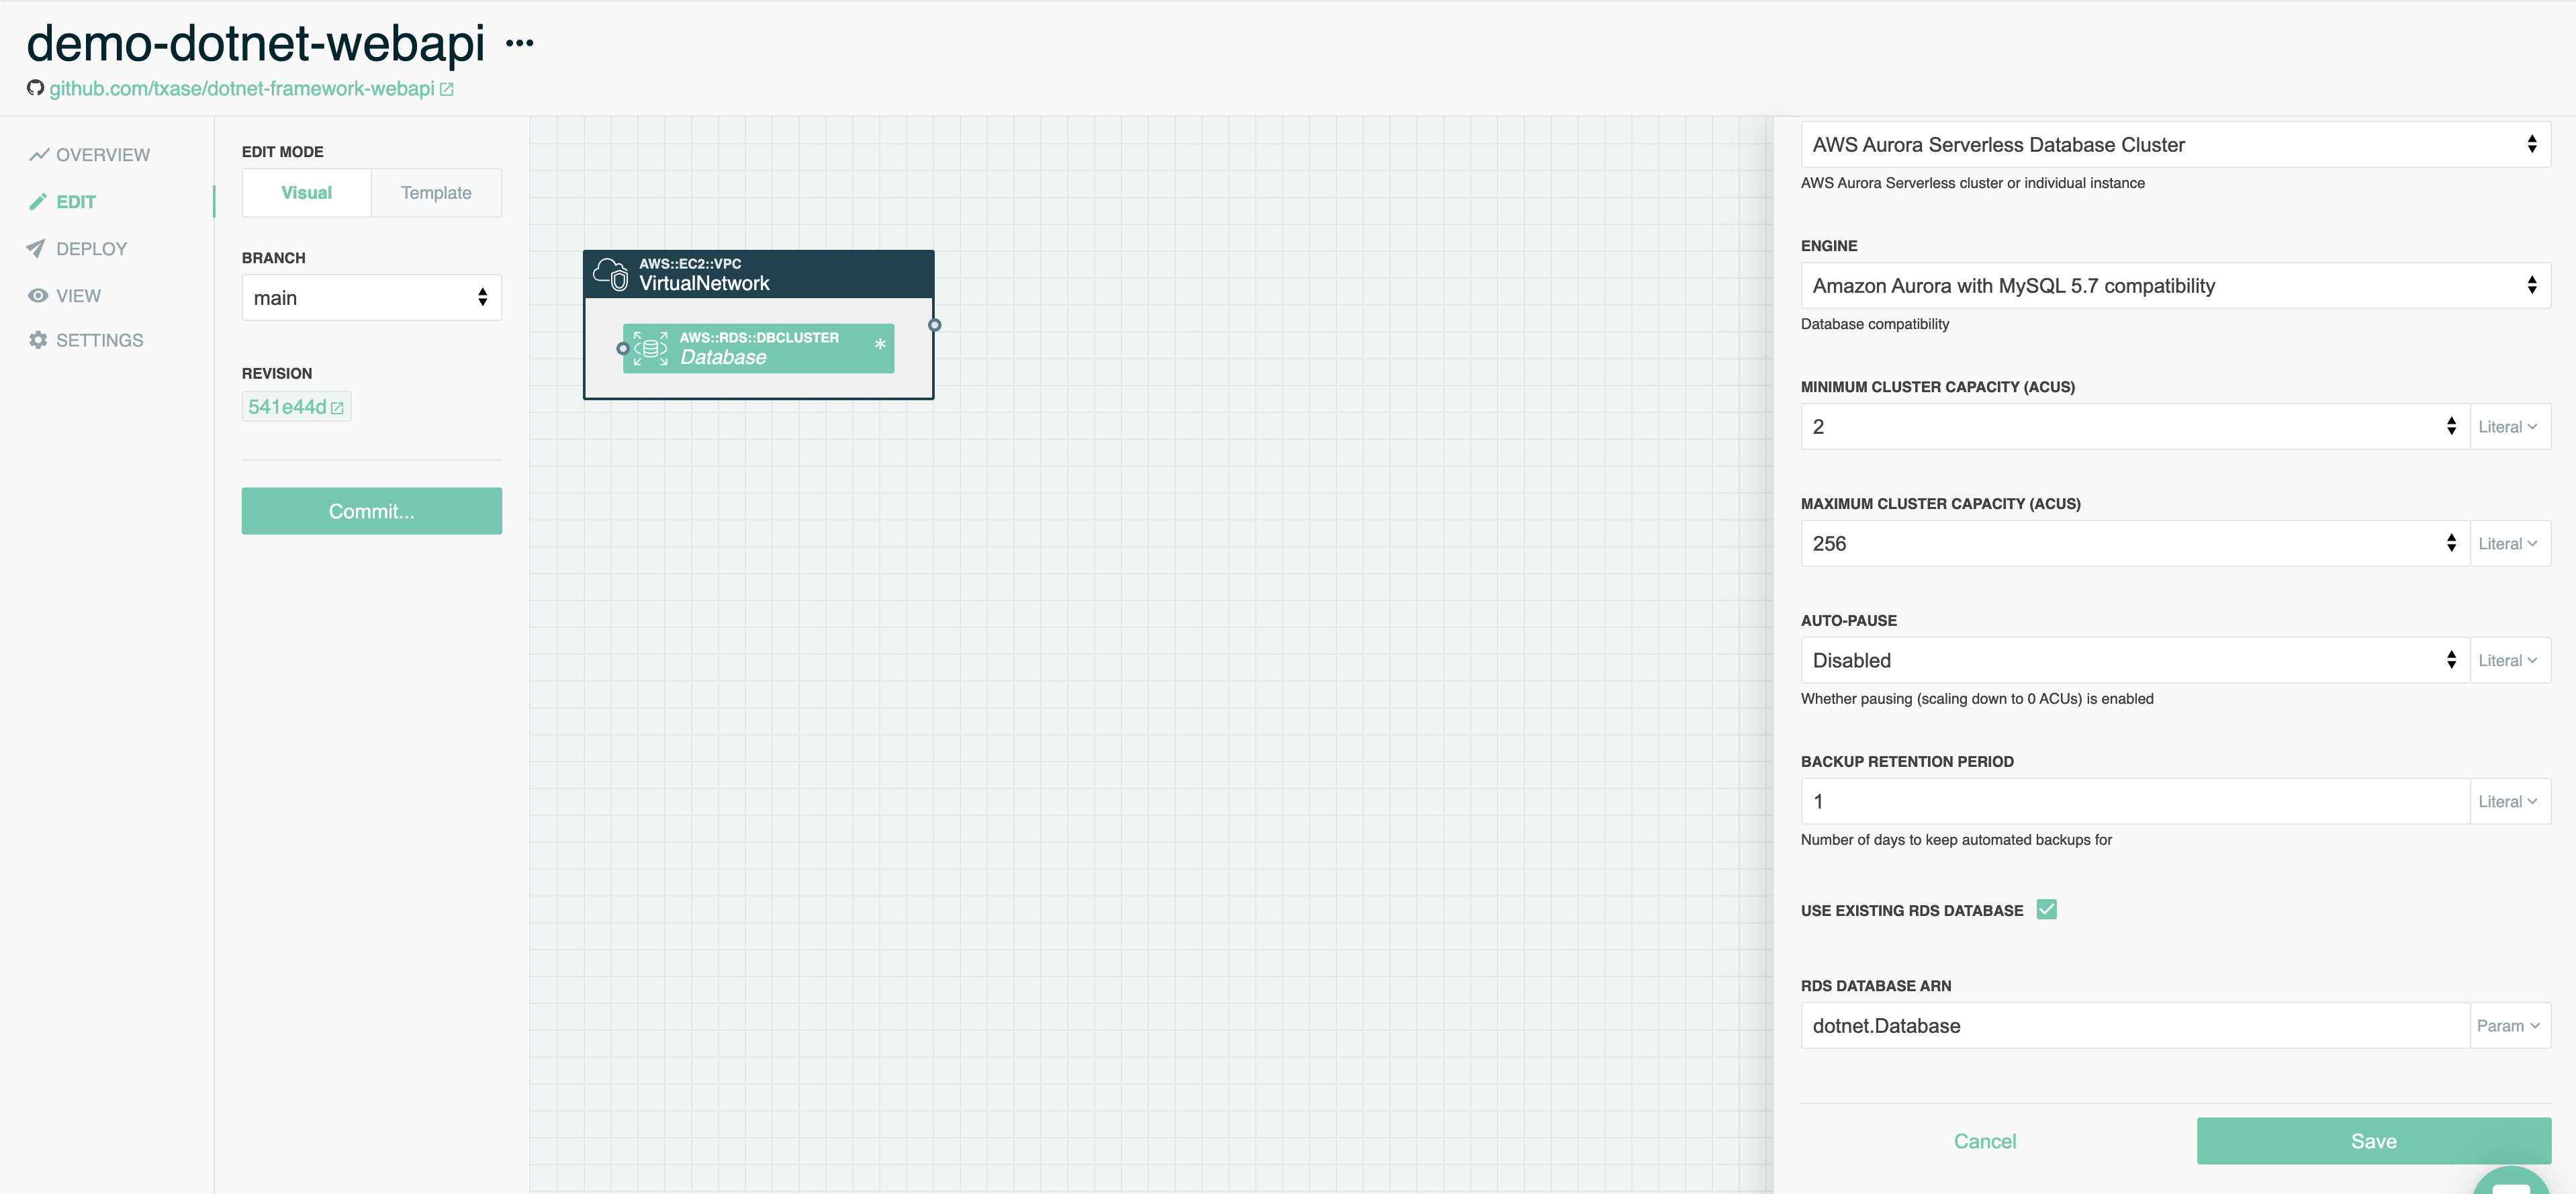Click the Overview chart icon
The width and height of the screenshot is (2576, 1194).
[x=39, y=155]
